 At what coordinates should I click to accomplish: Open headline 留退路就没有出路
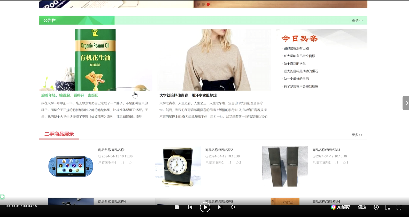(296, 48)
